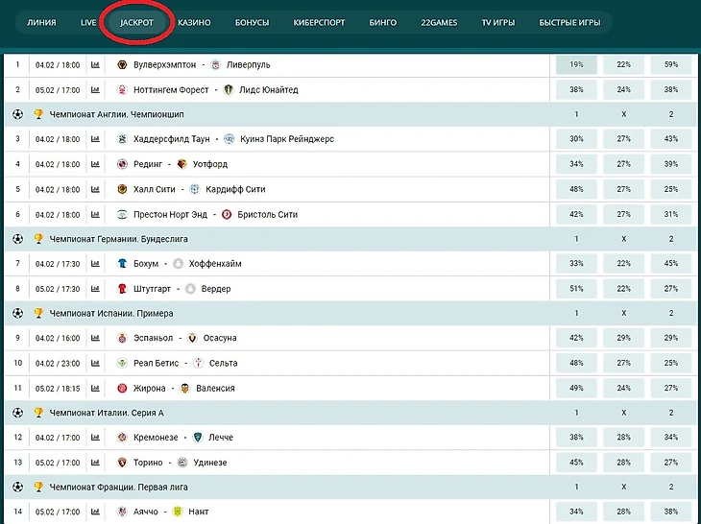Click the Вулверхэмптон team logo
Viewport: 701px width, 524px height.
122,64
